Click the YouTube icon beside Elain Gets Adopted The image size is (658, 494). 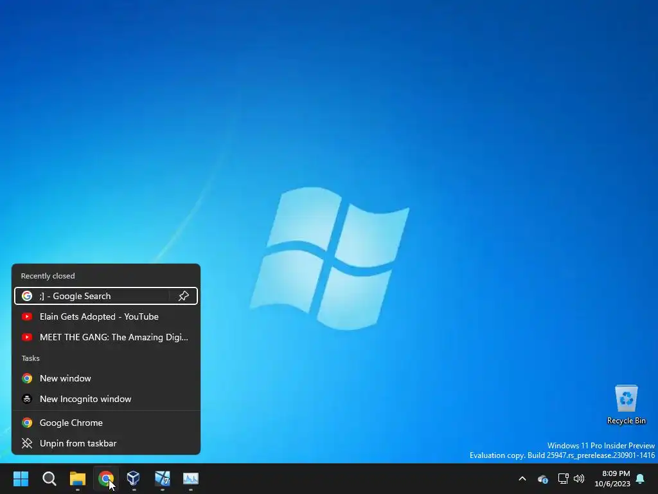27,316
